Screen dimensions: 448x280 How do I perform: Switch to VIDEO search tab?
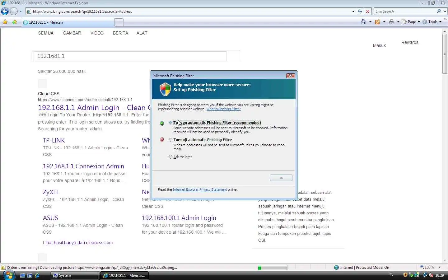coord(97,33)
